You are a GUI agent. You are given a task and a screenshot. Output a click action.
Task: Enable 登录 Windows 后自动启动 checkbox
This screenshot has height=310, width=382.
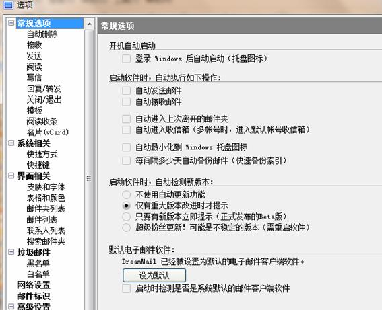126,59
